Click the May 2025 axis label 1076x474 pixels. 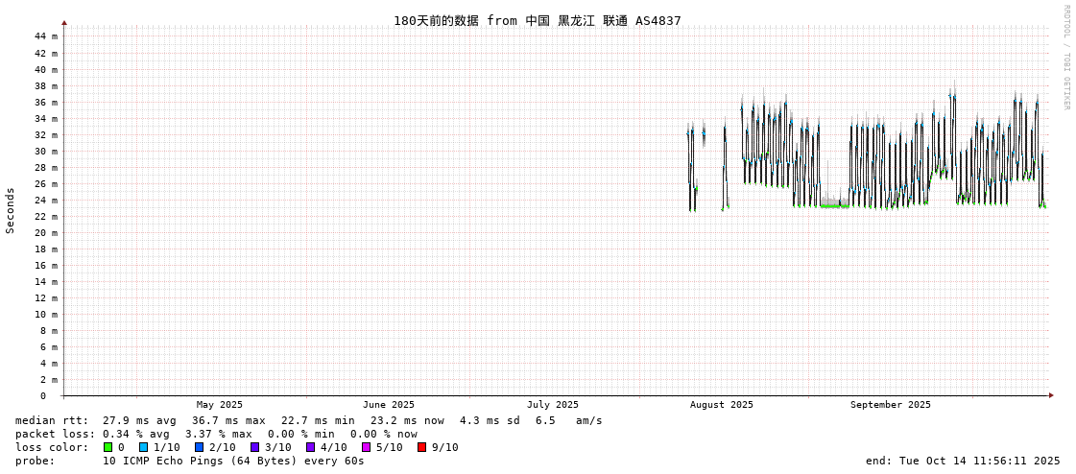point(220,405)
